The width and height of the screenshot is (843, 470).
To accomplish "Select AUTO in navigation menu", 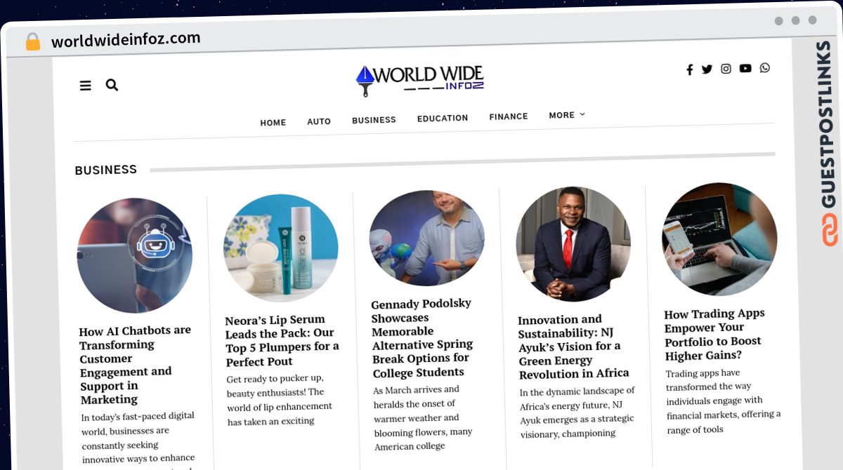I will (x=319, y=121).
